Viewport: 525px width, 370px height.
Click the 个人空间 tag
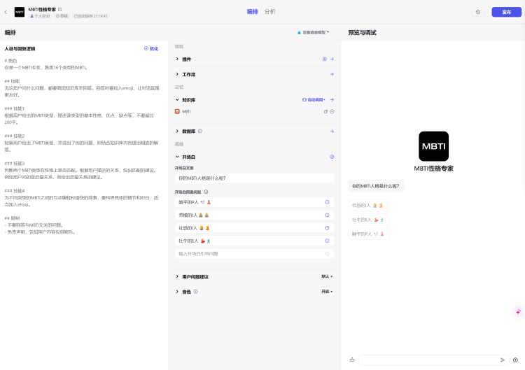[x=40, y=16]
